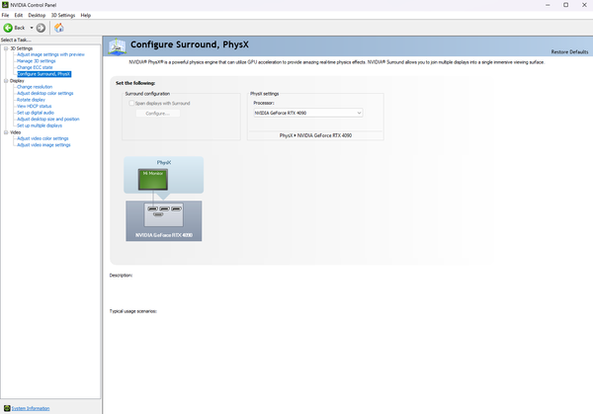This screenshot has height=414, width=593.
Task: Open the PhysX Processor dropdown
Action: point(307,113)
